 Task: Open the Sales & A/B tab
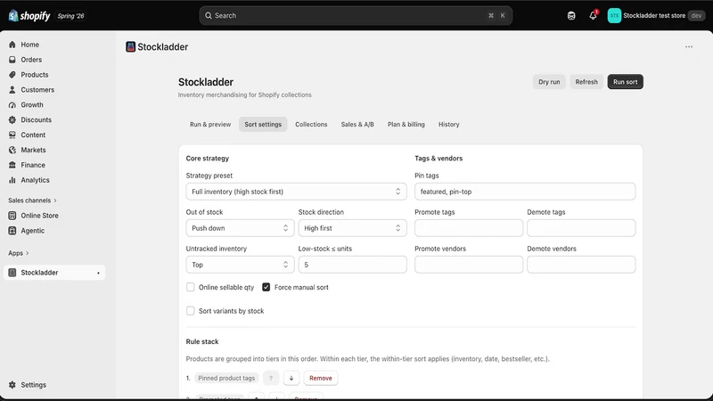[x=357, y=124]
